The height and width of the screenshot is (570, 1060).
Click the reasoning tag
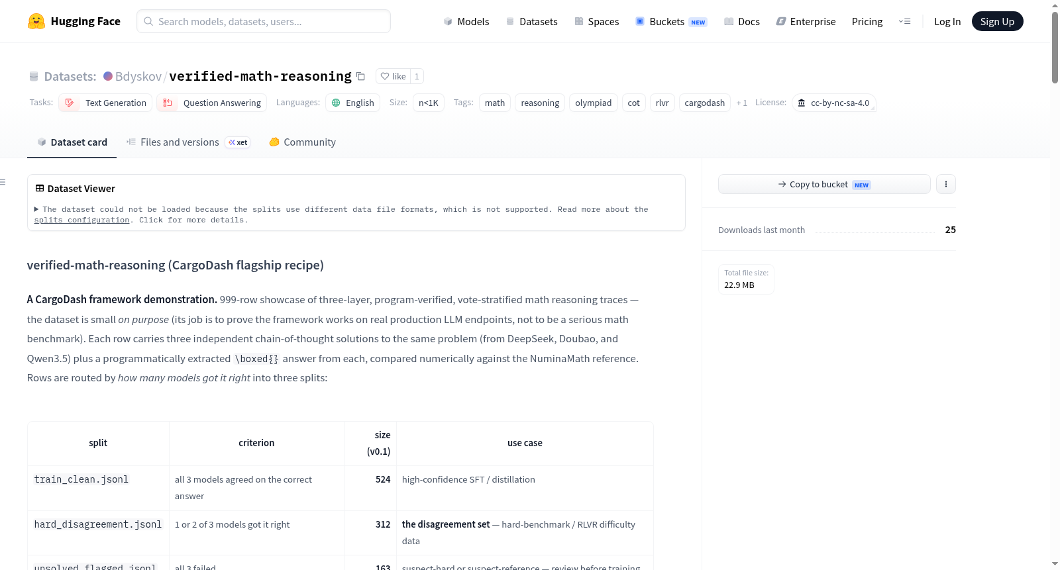[x=540, y=103]
